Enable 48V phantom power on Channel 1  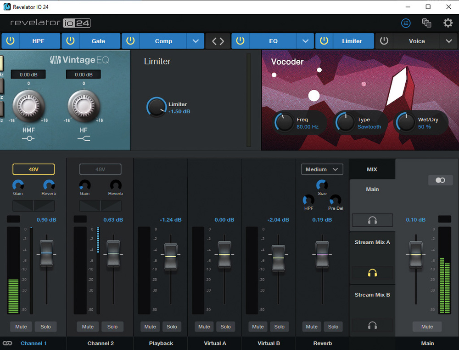click(x=34, y=169)
